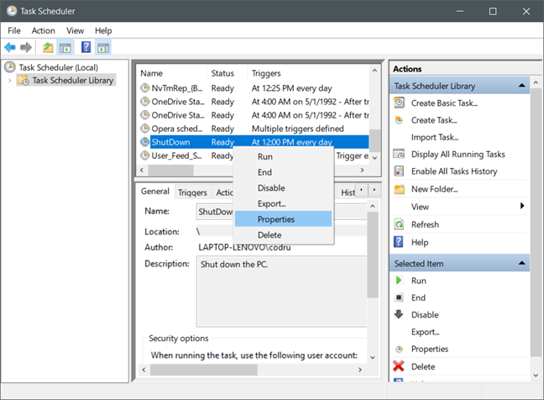The height and width of the screenshot is (400, 544).
Task: Click the Enable All Tasks History icon
Action: click(x=399, y=171)
